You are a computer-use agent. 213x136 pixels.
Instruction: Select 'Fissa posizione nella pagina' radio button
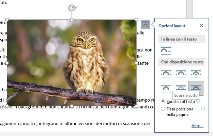(x=163, y=109)
